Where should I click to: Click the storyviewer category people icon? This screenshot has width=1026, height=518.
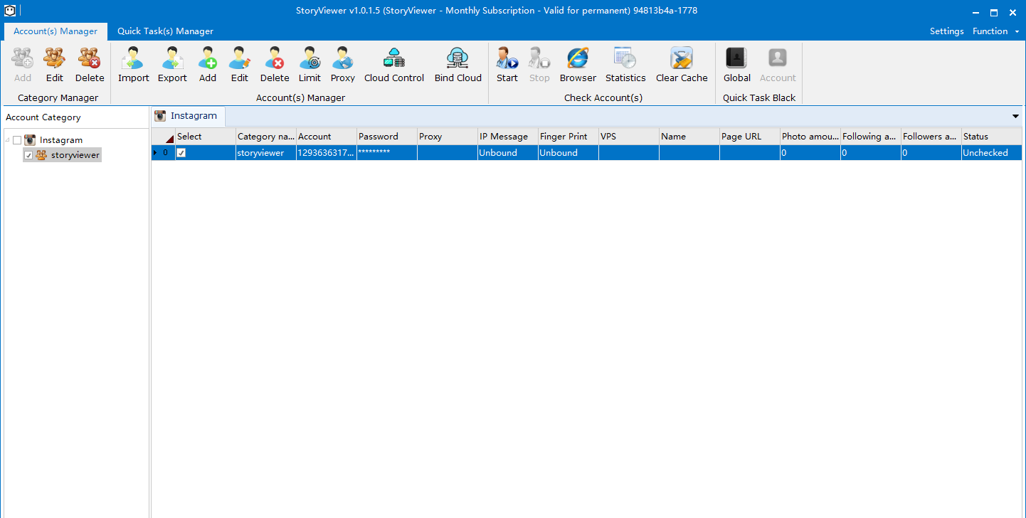point(41,154)
